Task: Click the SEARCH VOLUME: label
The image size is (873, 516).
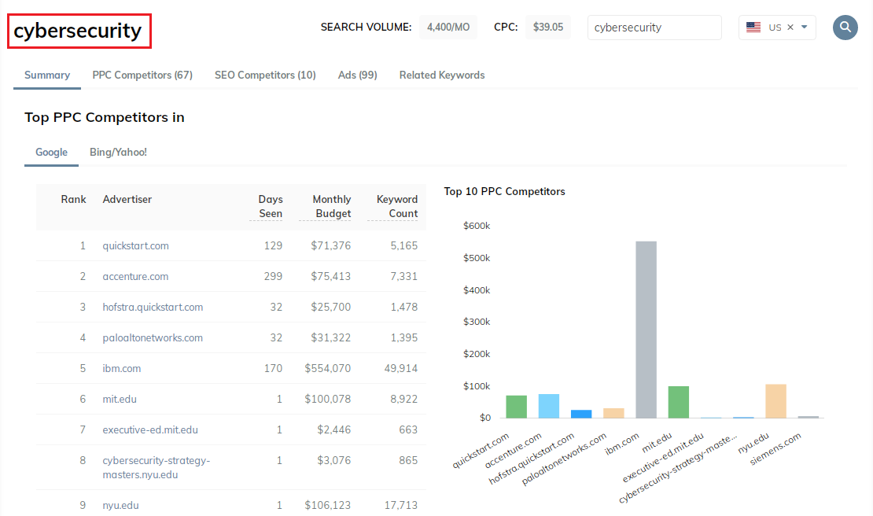Action: [366, 27]
